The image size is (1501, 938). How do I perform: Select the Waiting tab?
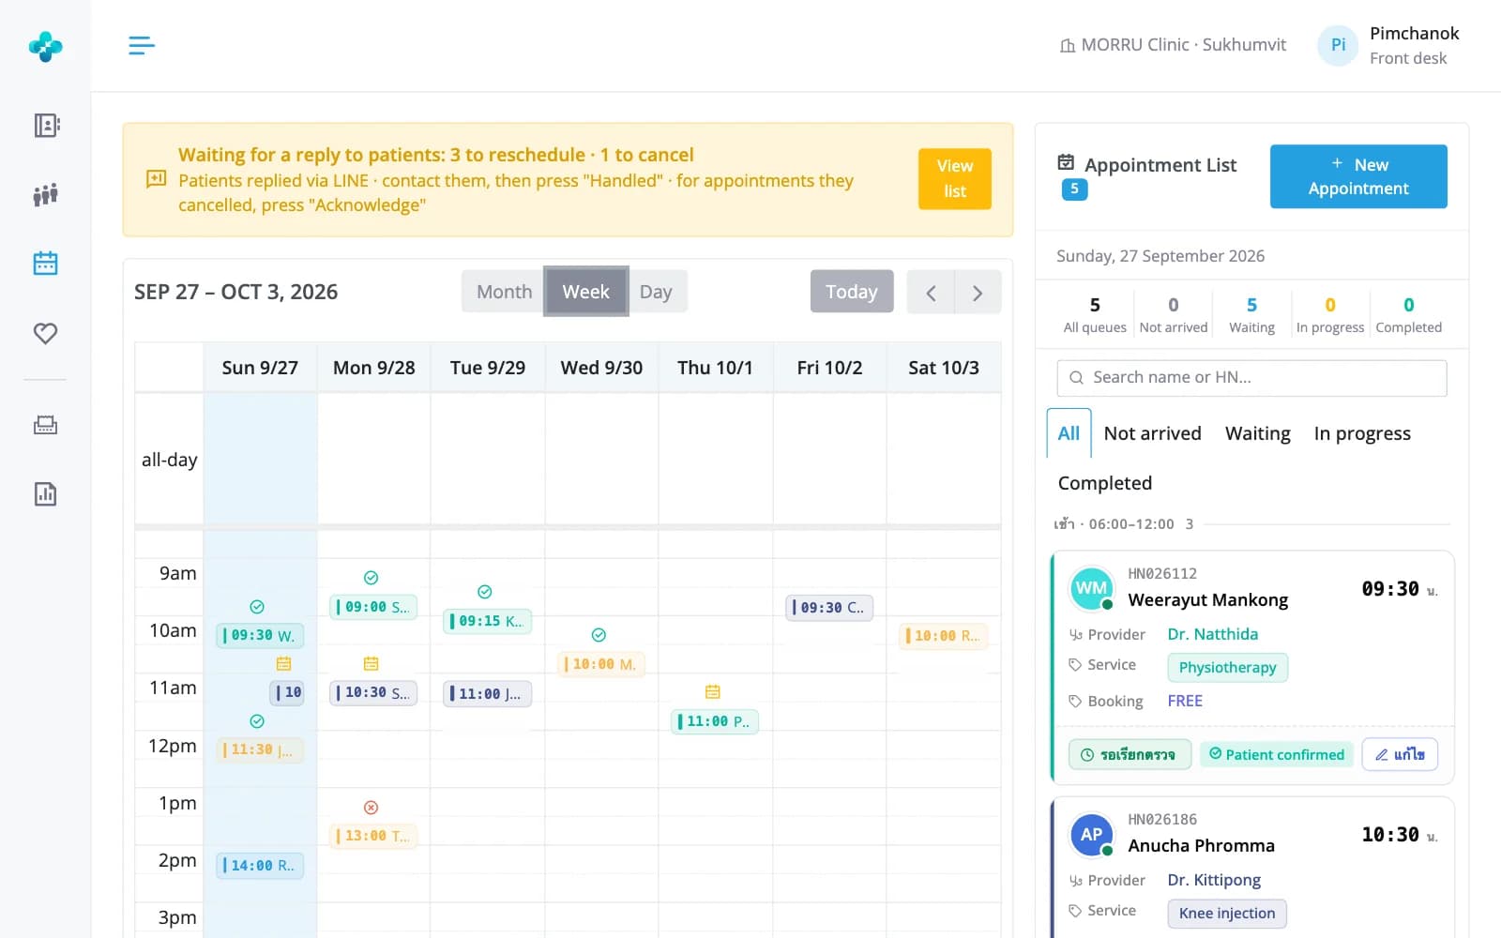click(1257, 433)
